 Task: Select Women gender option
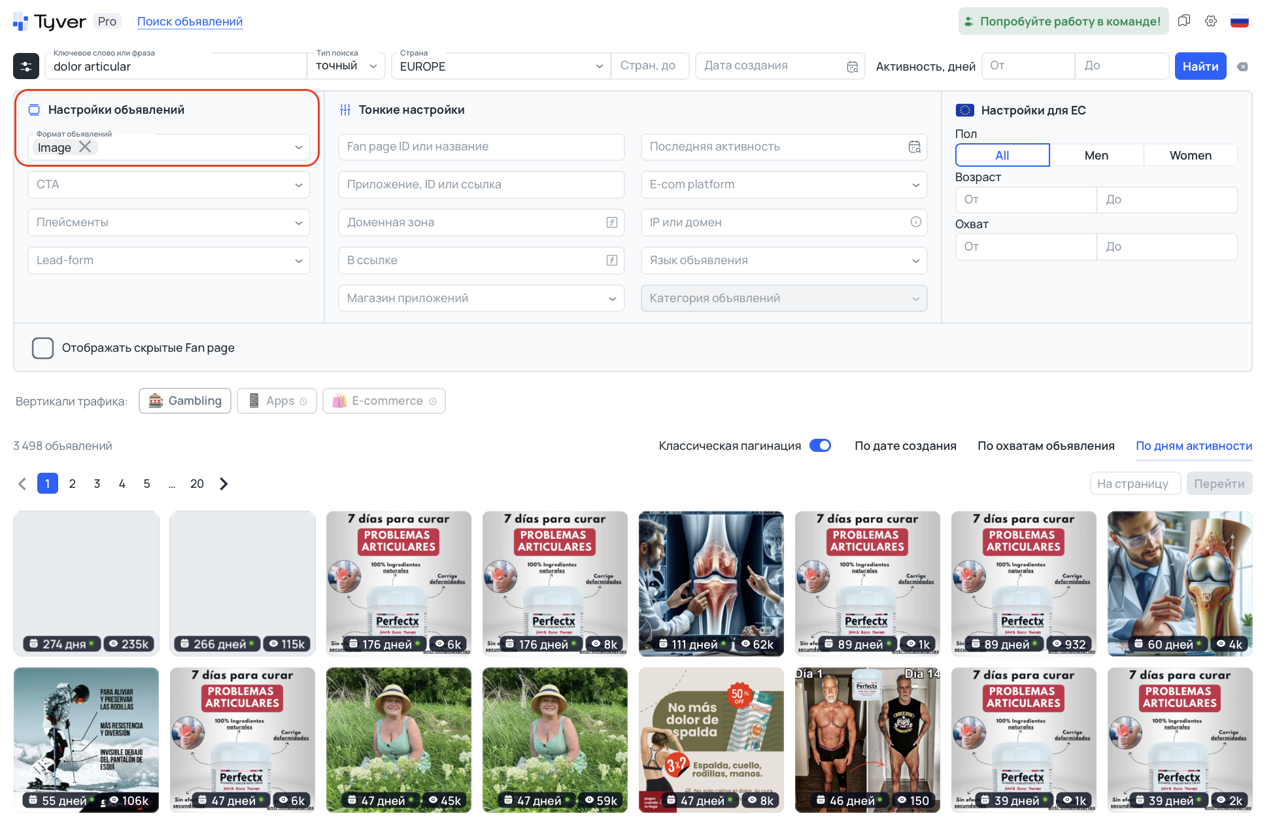point(1190,156)
